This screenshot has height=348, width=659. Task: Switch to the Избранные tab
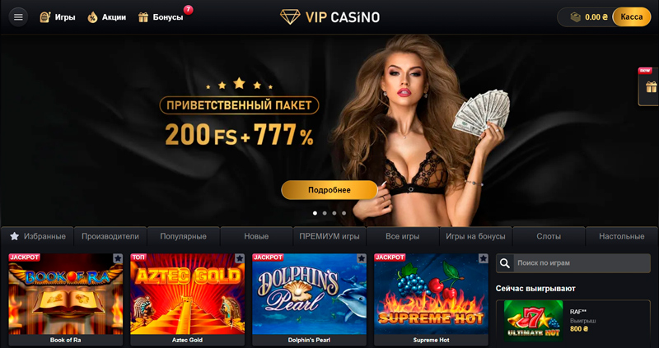tap(37, 236)
